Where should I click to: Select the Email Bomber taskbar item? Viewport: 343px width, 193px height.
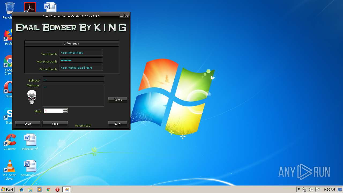point(66,190)
